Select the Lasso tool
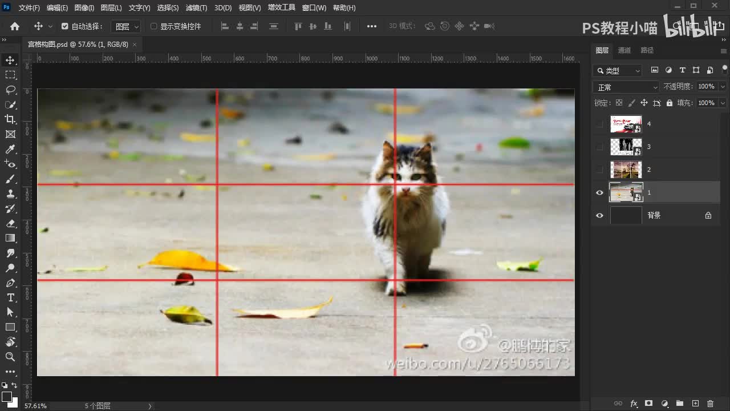The width and height of the screenshot is (730, 411). click(10, 90)
